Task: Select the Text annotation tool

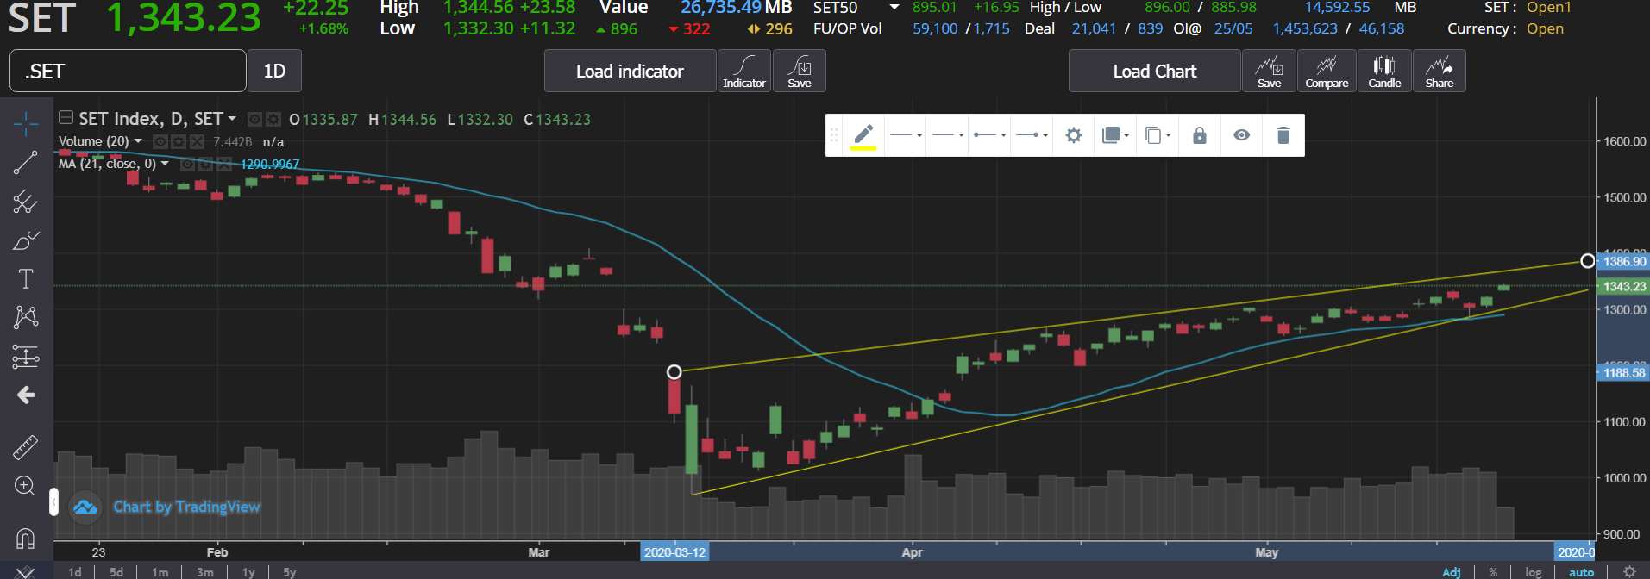Action: coord(26,278)
